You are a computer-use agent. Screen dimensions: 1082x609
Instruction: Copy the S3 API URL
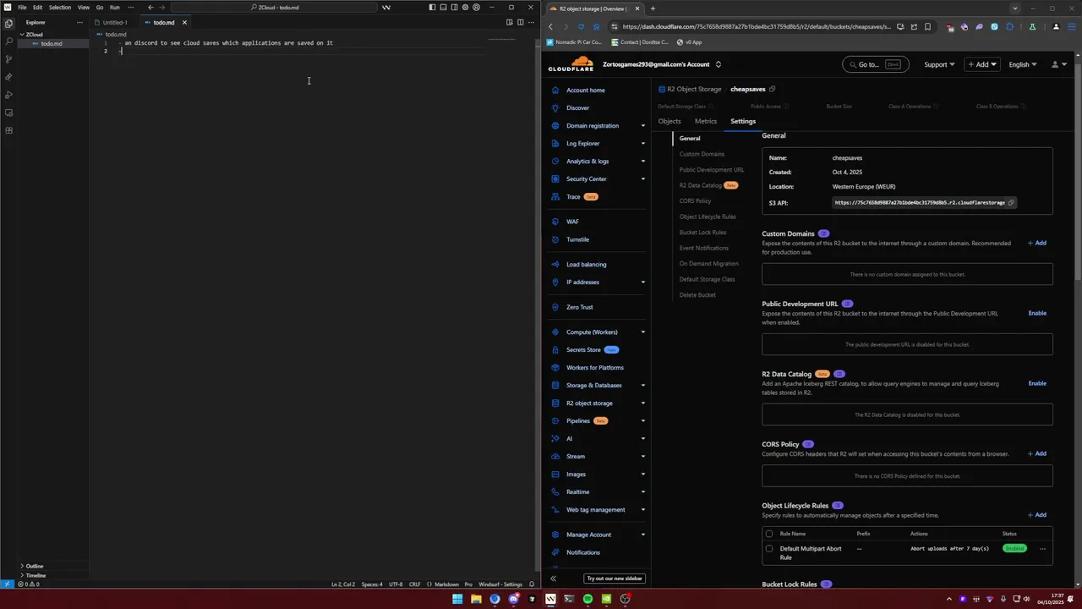coord(1011,203)
